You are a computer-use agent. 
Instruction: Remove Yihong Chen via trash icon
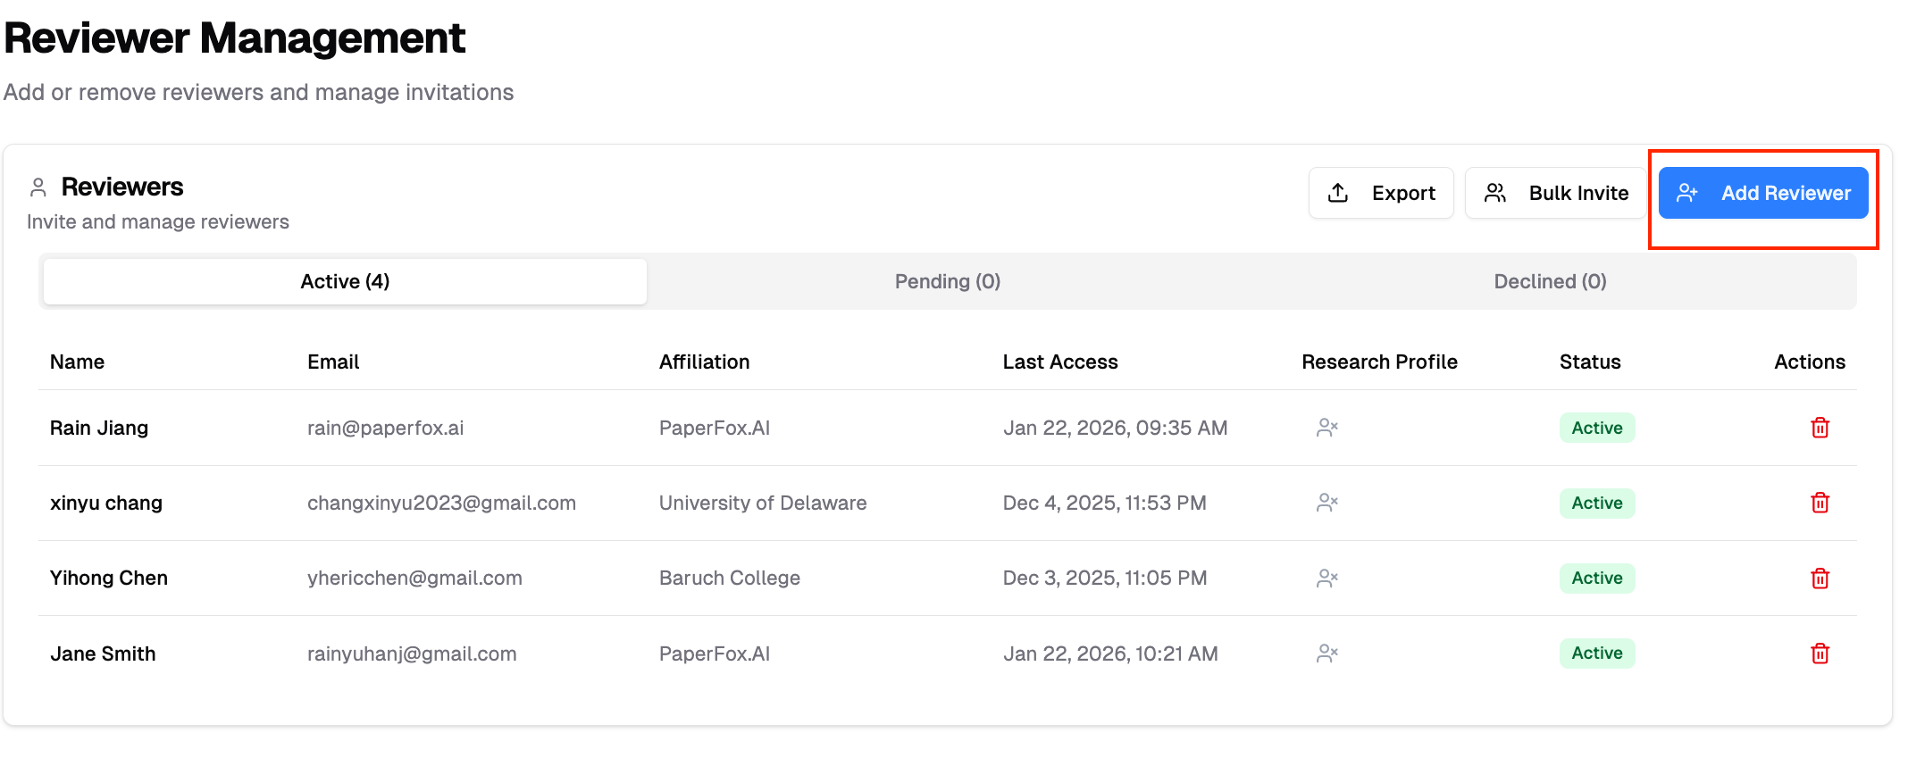click(1819, 579)
